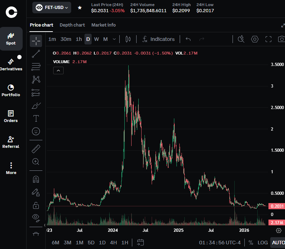Viewport: 285px width, 249px height.
Task: Select the W weekly interval
Action: tap(97, 39)
